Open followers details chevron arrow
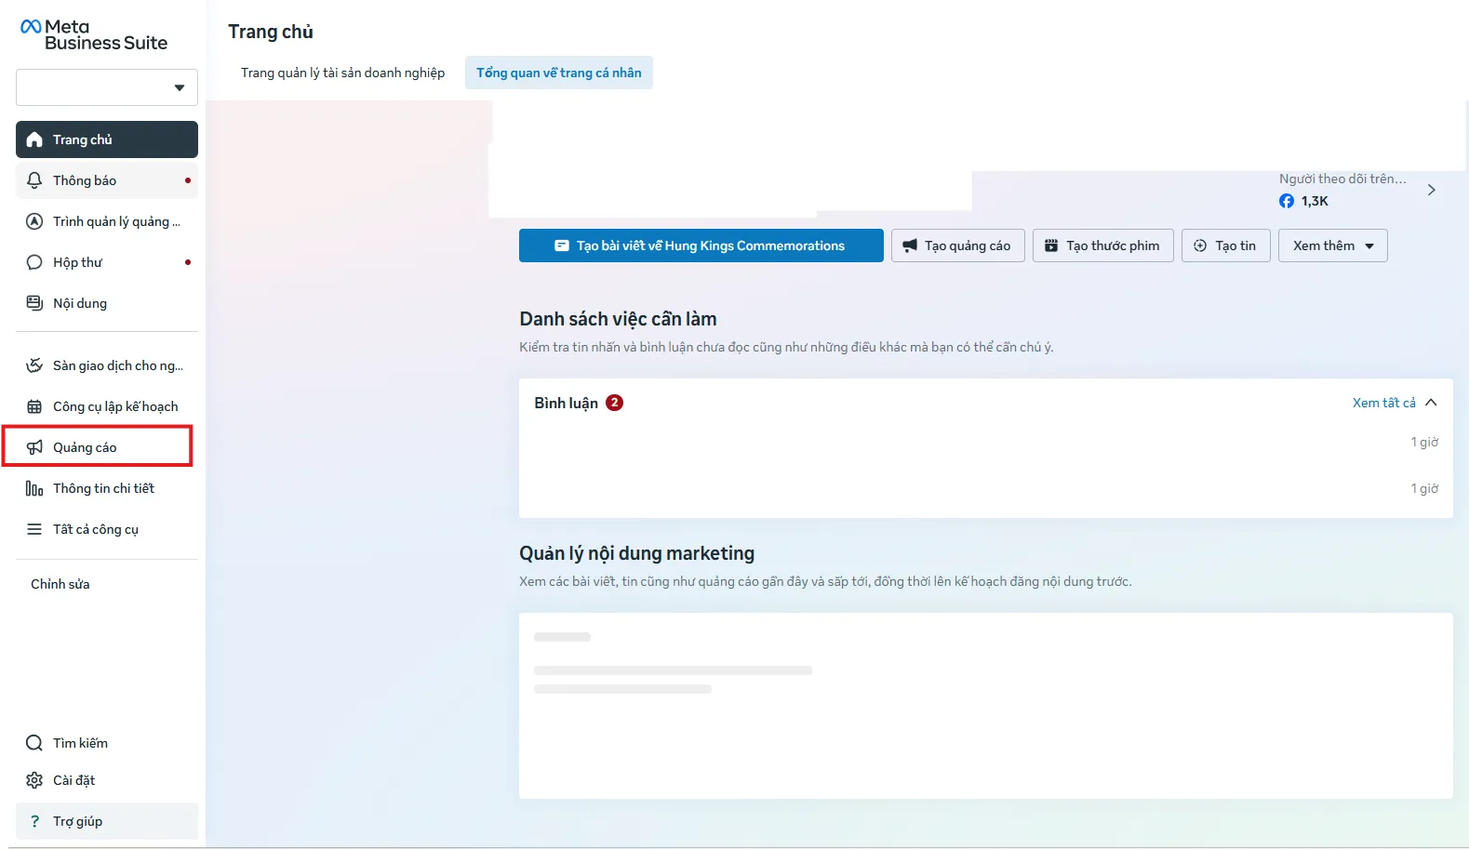 point(1431,190)
